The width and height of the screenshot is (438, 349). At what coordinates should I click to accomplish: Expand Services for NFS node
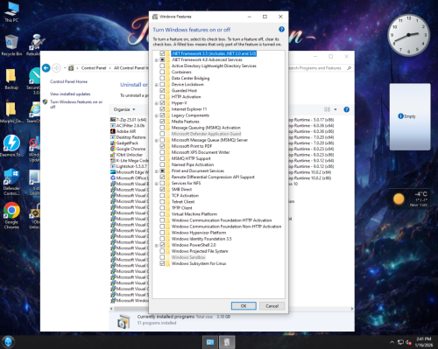point(157,184)
